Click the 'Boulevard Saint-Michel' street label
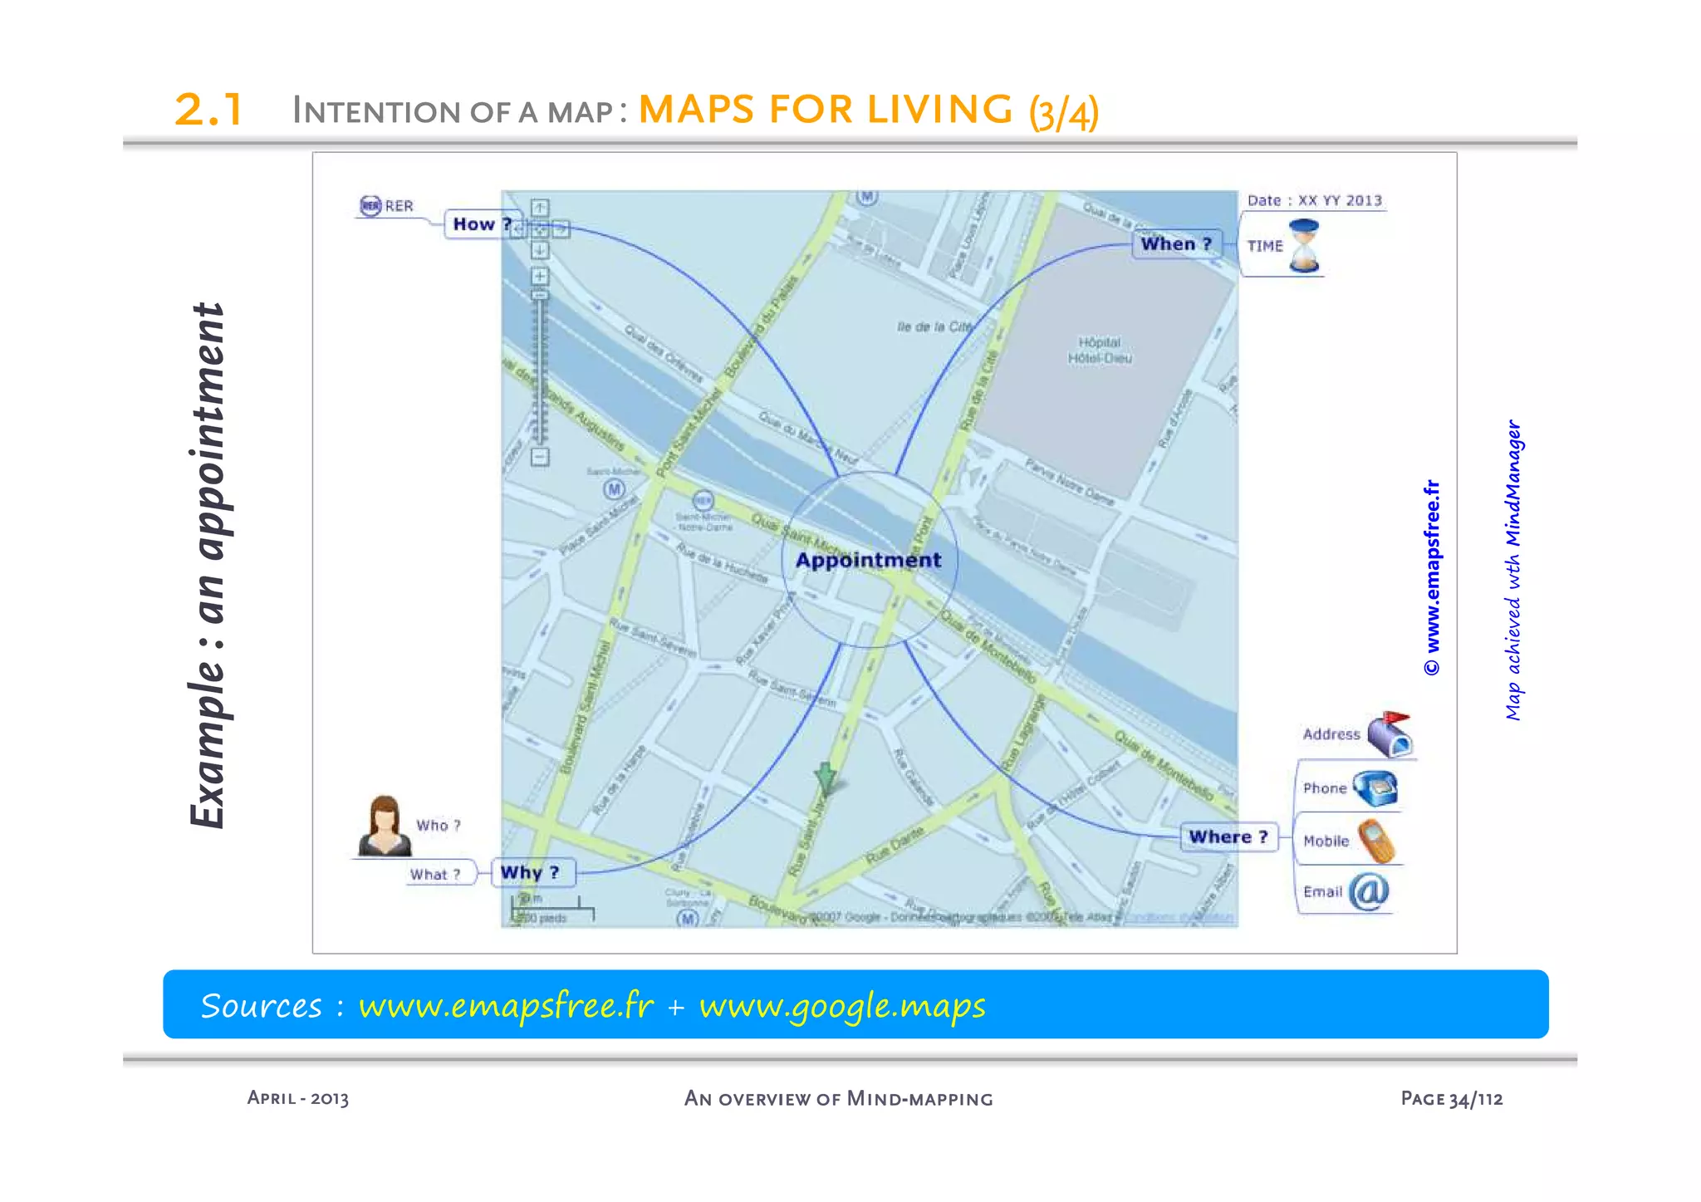 586,708
